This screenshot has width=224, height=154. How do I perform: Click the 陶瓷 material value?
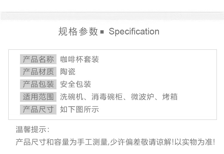(x=68, y=72)
